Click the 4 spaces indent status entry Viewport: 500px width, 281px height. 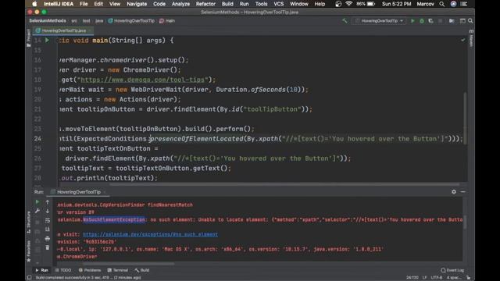453,278
